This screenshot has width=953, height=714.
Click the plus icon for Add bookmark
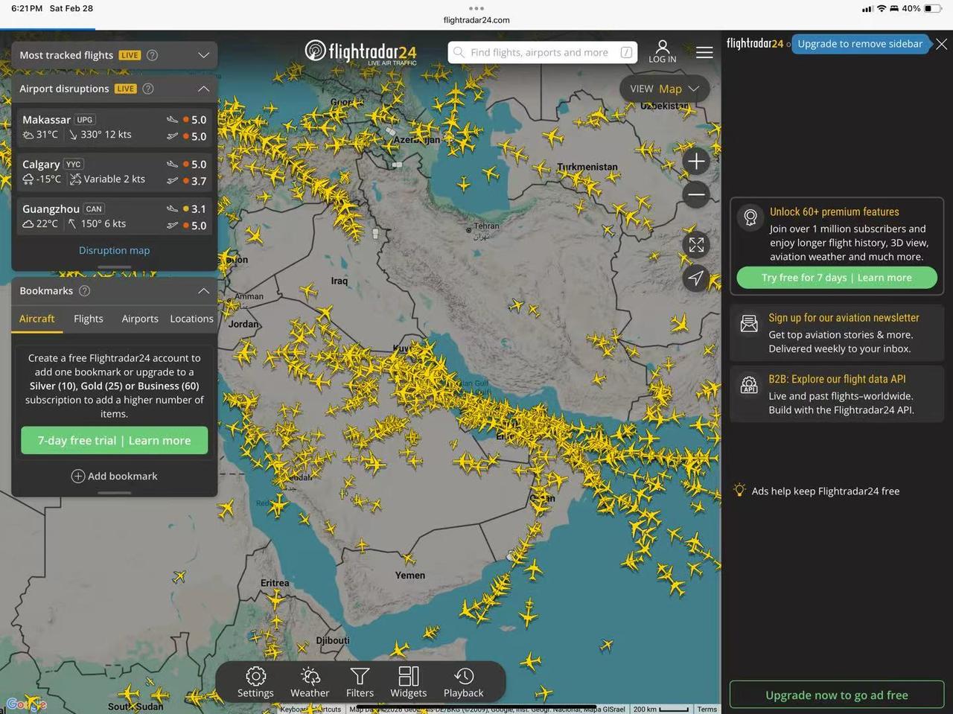click(77, 476)
